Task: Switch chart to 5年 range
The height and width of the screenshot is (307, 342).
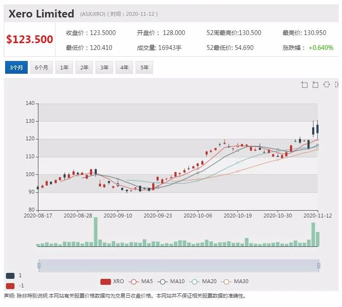Action: (145, 67)
